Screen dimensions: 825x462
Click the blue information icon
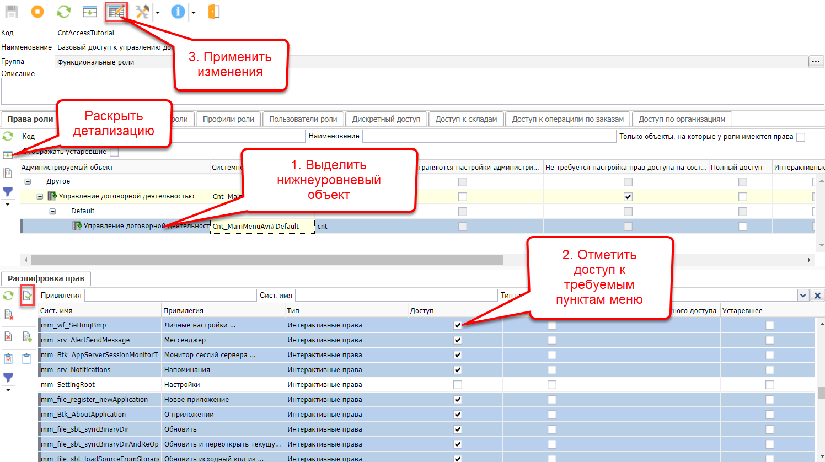point(178,12)
